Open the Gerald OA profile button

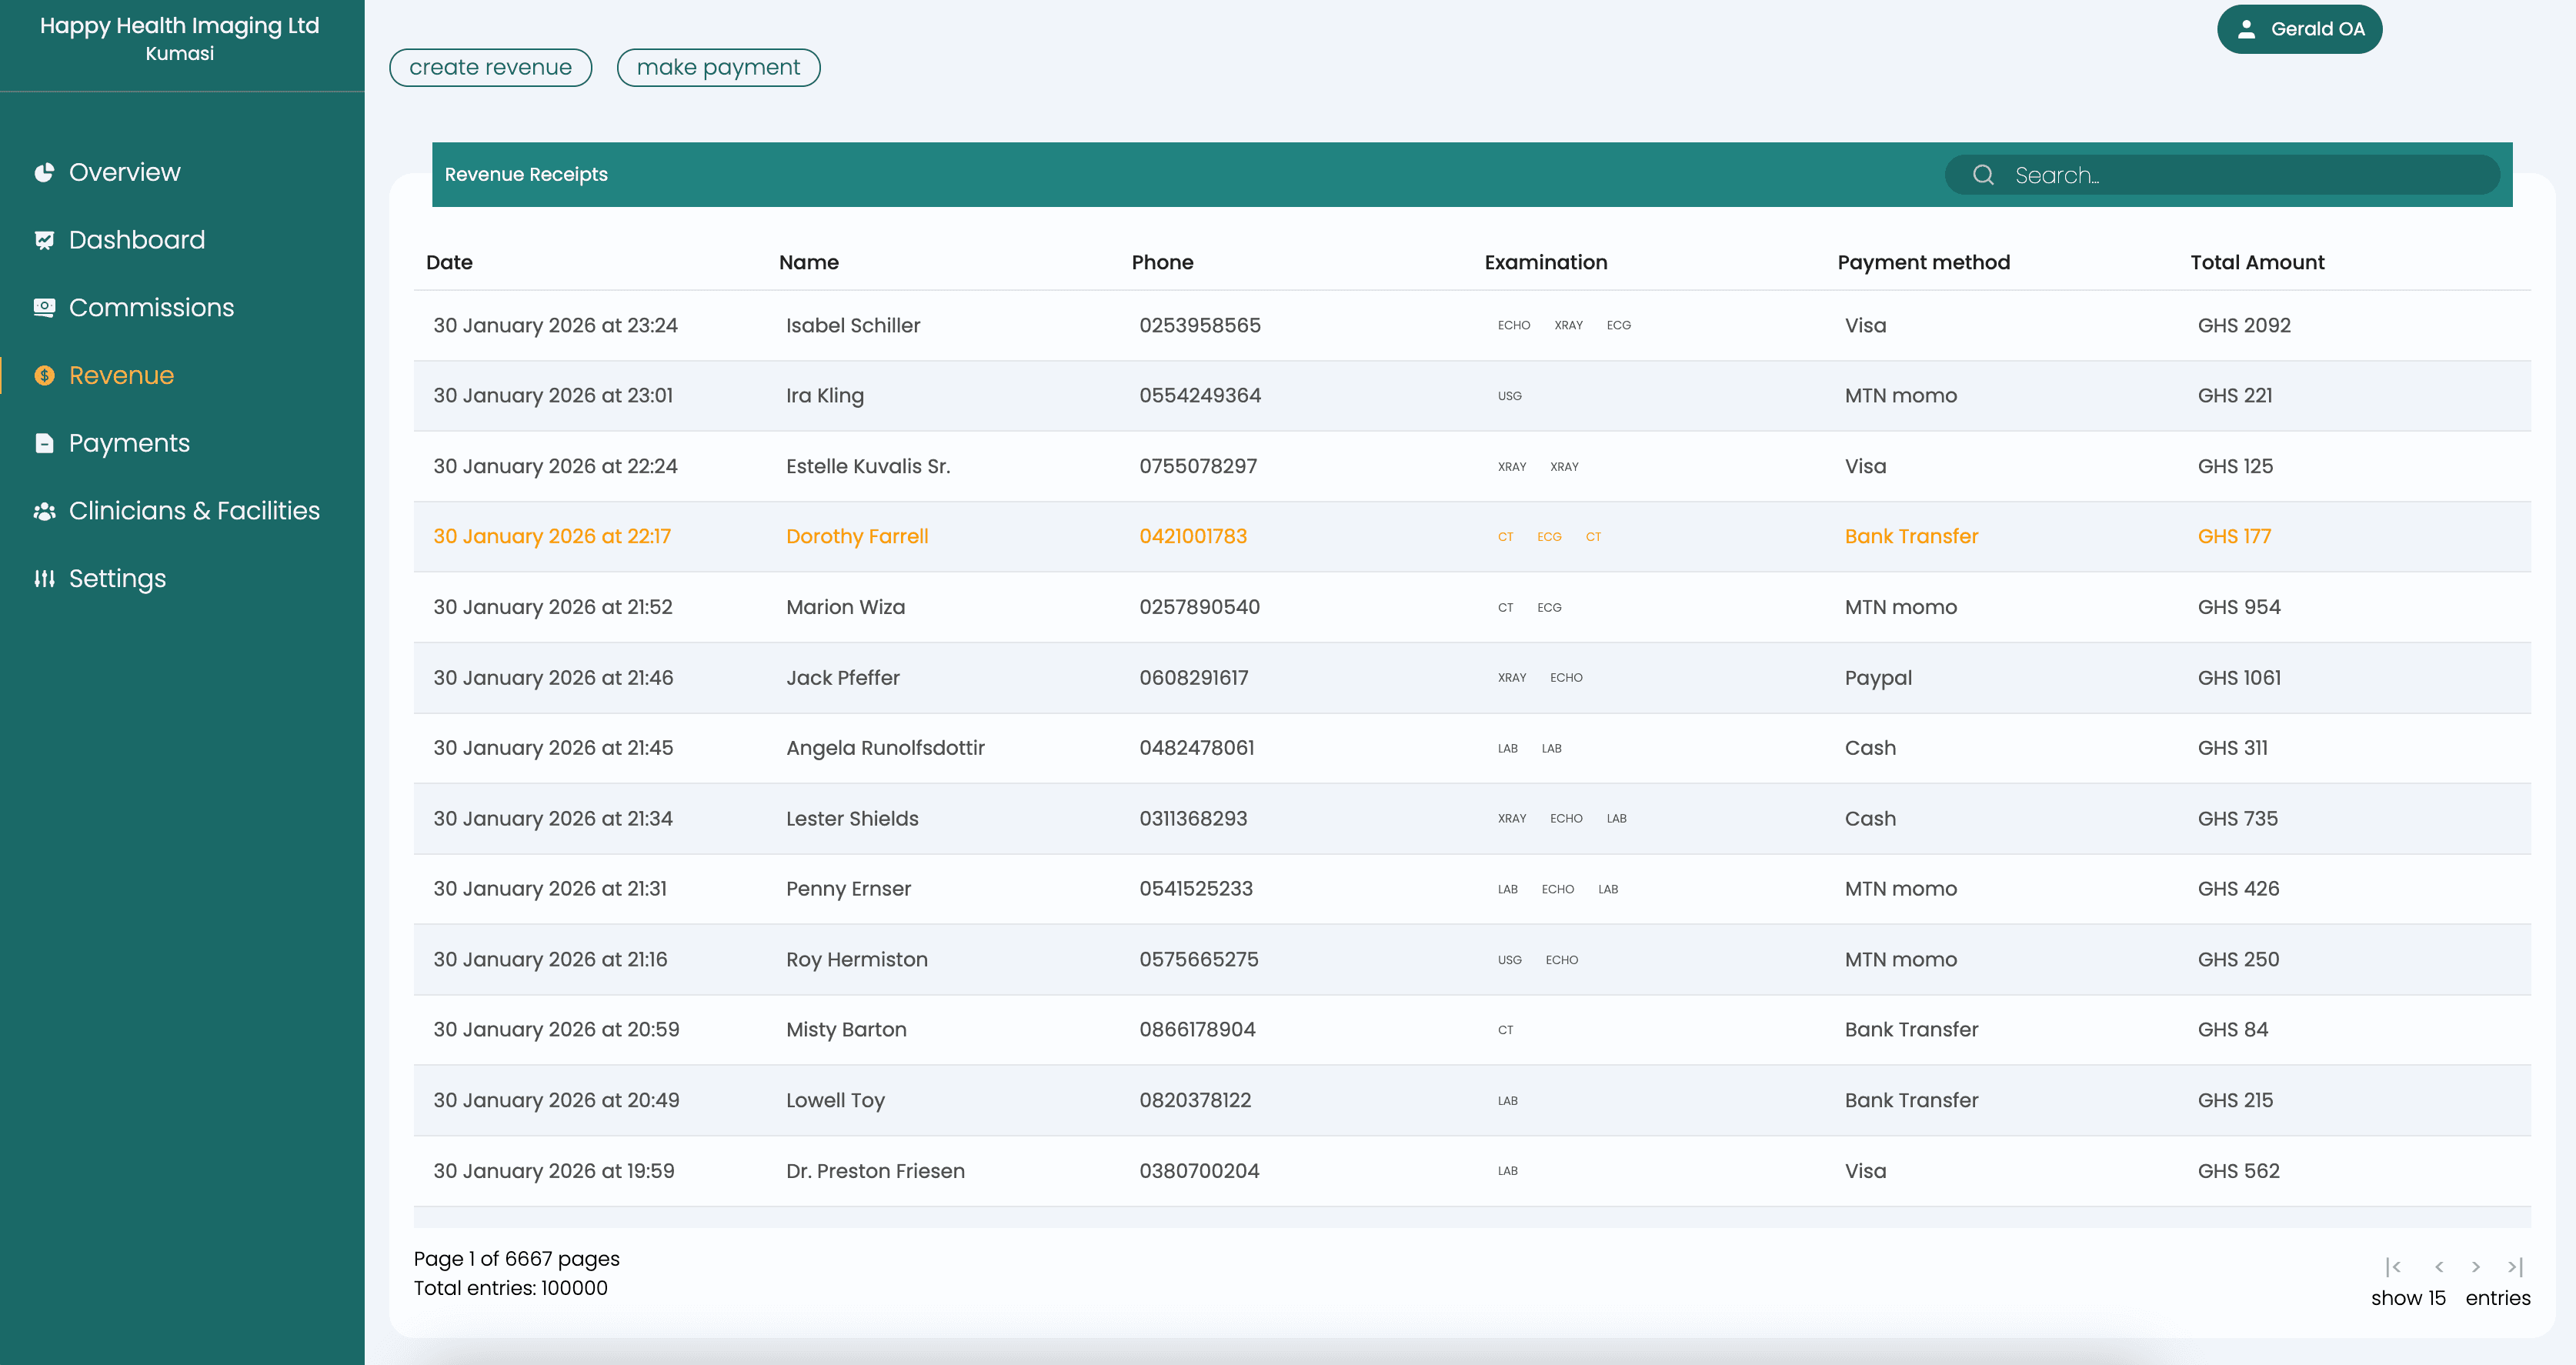pos(2299,29)
